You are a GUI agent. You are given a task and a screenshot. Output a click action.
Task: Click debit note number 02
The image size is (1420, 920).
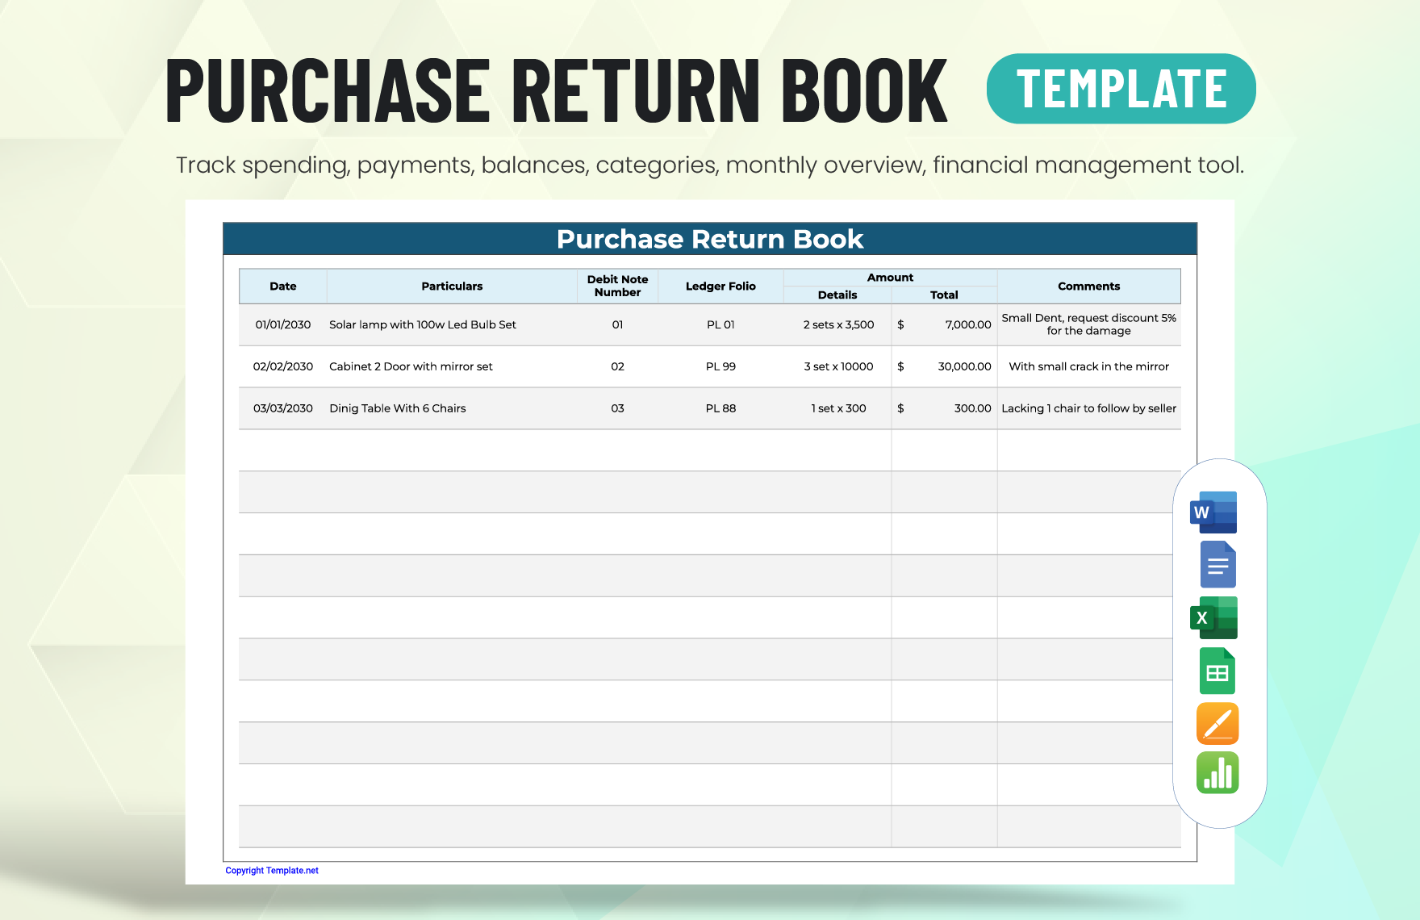(618, 366)
